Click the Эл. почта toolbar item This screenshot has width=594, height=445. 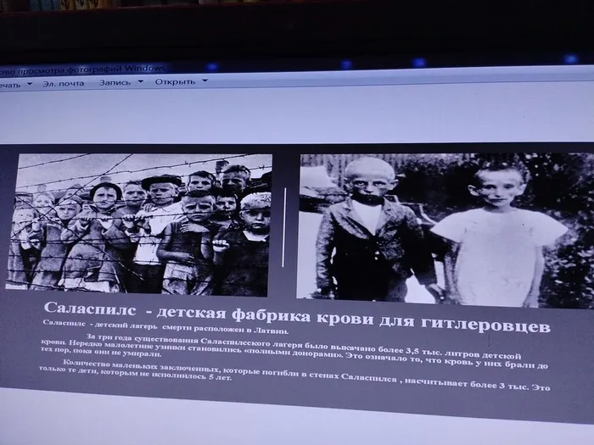click(64, 83)
